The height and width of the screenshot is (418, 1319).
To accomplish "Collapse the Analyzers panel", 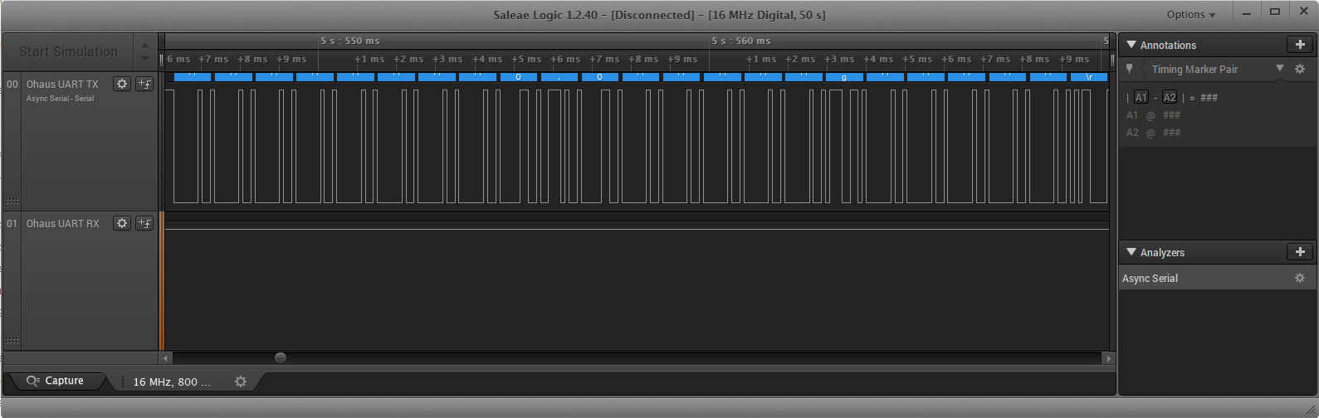I will click(1131, 252).
